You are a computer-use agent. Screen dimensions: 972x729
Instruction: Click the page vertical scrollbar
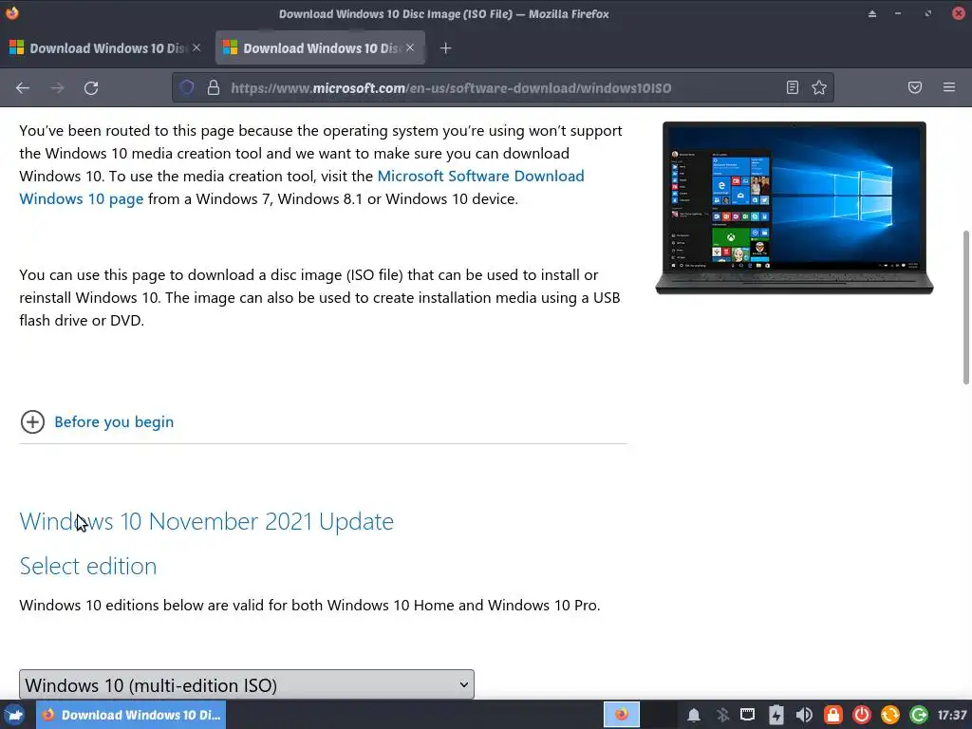click(x=965, y=308)
